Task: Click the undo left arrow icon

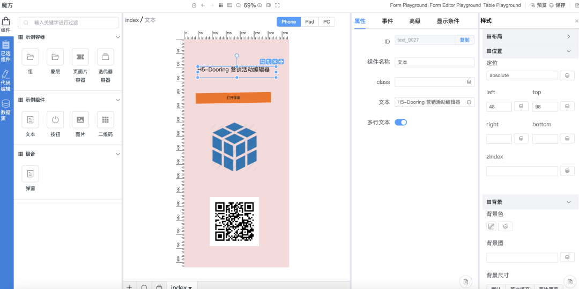Action: click(203, 5)
